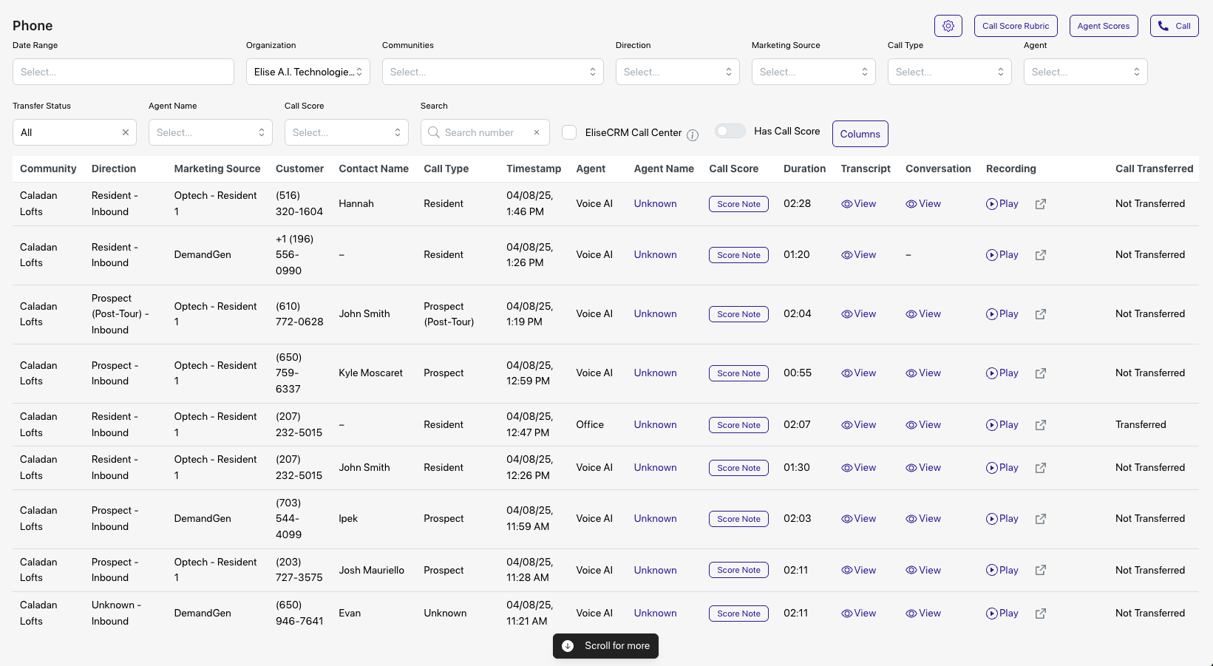This screenshot has height=666, width=1213.
Task: Click the down arrow in Scroll for more
Action: point(568,646)
